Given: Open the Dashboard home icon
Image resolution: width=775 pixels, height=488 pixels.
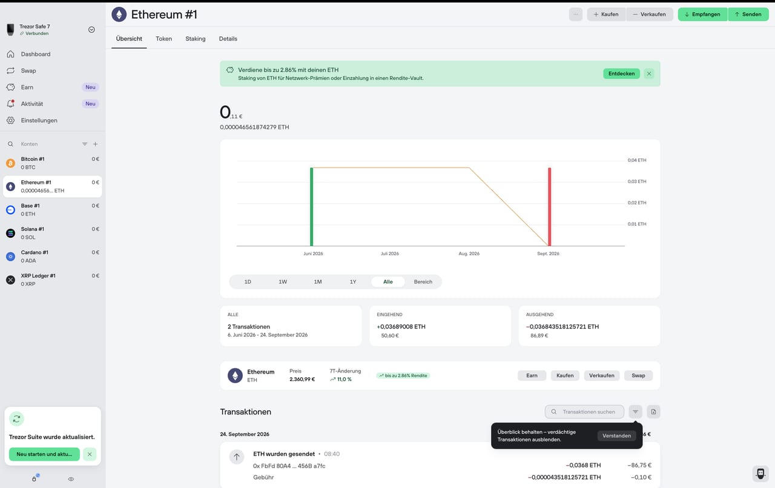Looking at the screenshot, I should tap(10, 54).
